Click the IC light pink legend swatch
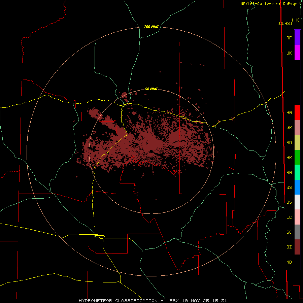Screen dimensions: 303x303 pyautogui.click(x=297, y=217)
